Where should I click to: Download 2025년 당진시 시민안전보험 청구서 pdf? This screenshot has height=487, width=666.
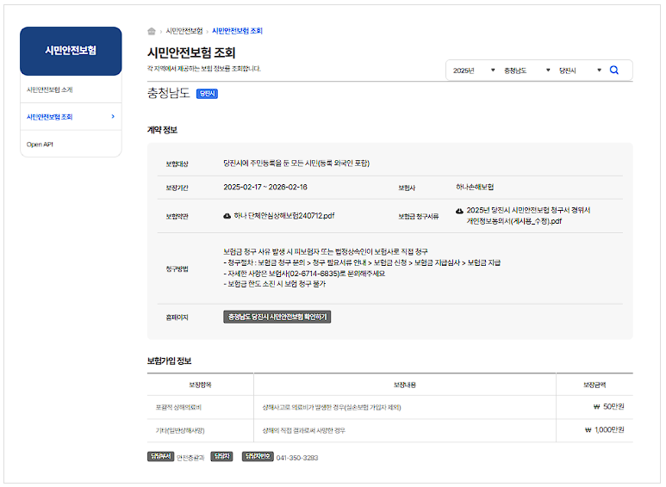[x=528, y=215]
